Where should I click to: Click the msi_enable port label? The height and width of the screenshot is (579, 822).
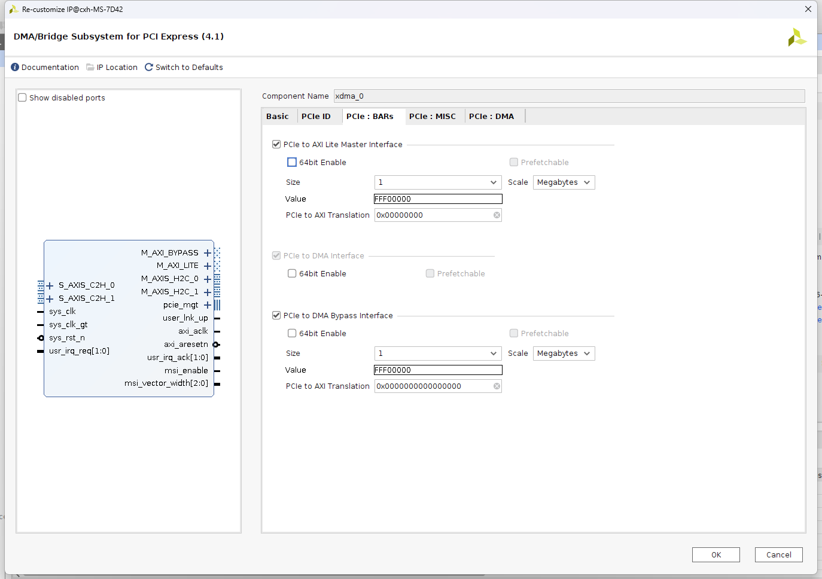(x=186, y=371)
